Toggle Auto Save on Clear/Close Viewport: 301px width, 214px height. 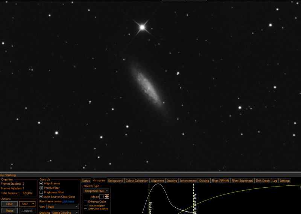(41, 197)
